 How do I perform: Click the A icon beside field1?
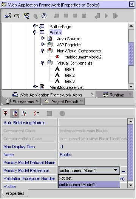(57, 69)
